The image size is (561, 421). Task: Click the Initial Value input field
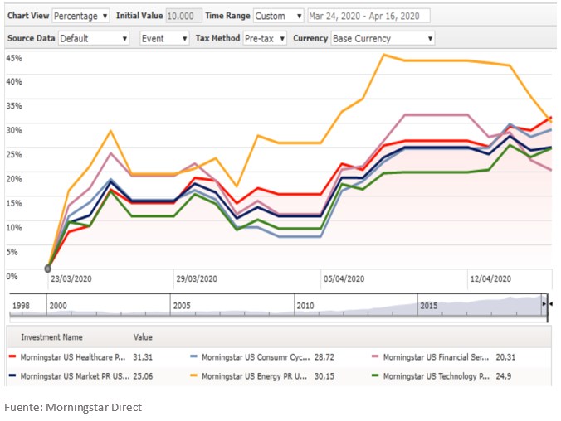pos(181,16)
